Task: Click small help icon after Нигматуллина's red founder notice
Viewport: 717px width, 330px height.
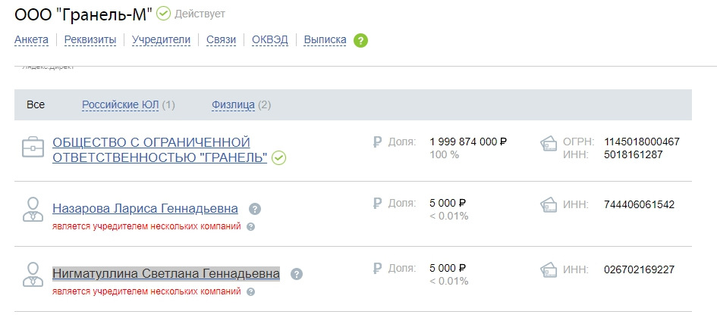Action: click(x=250, y=291)
